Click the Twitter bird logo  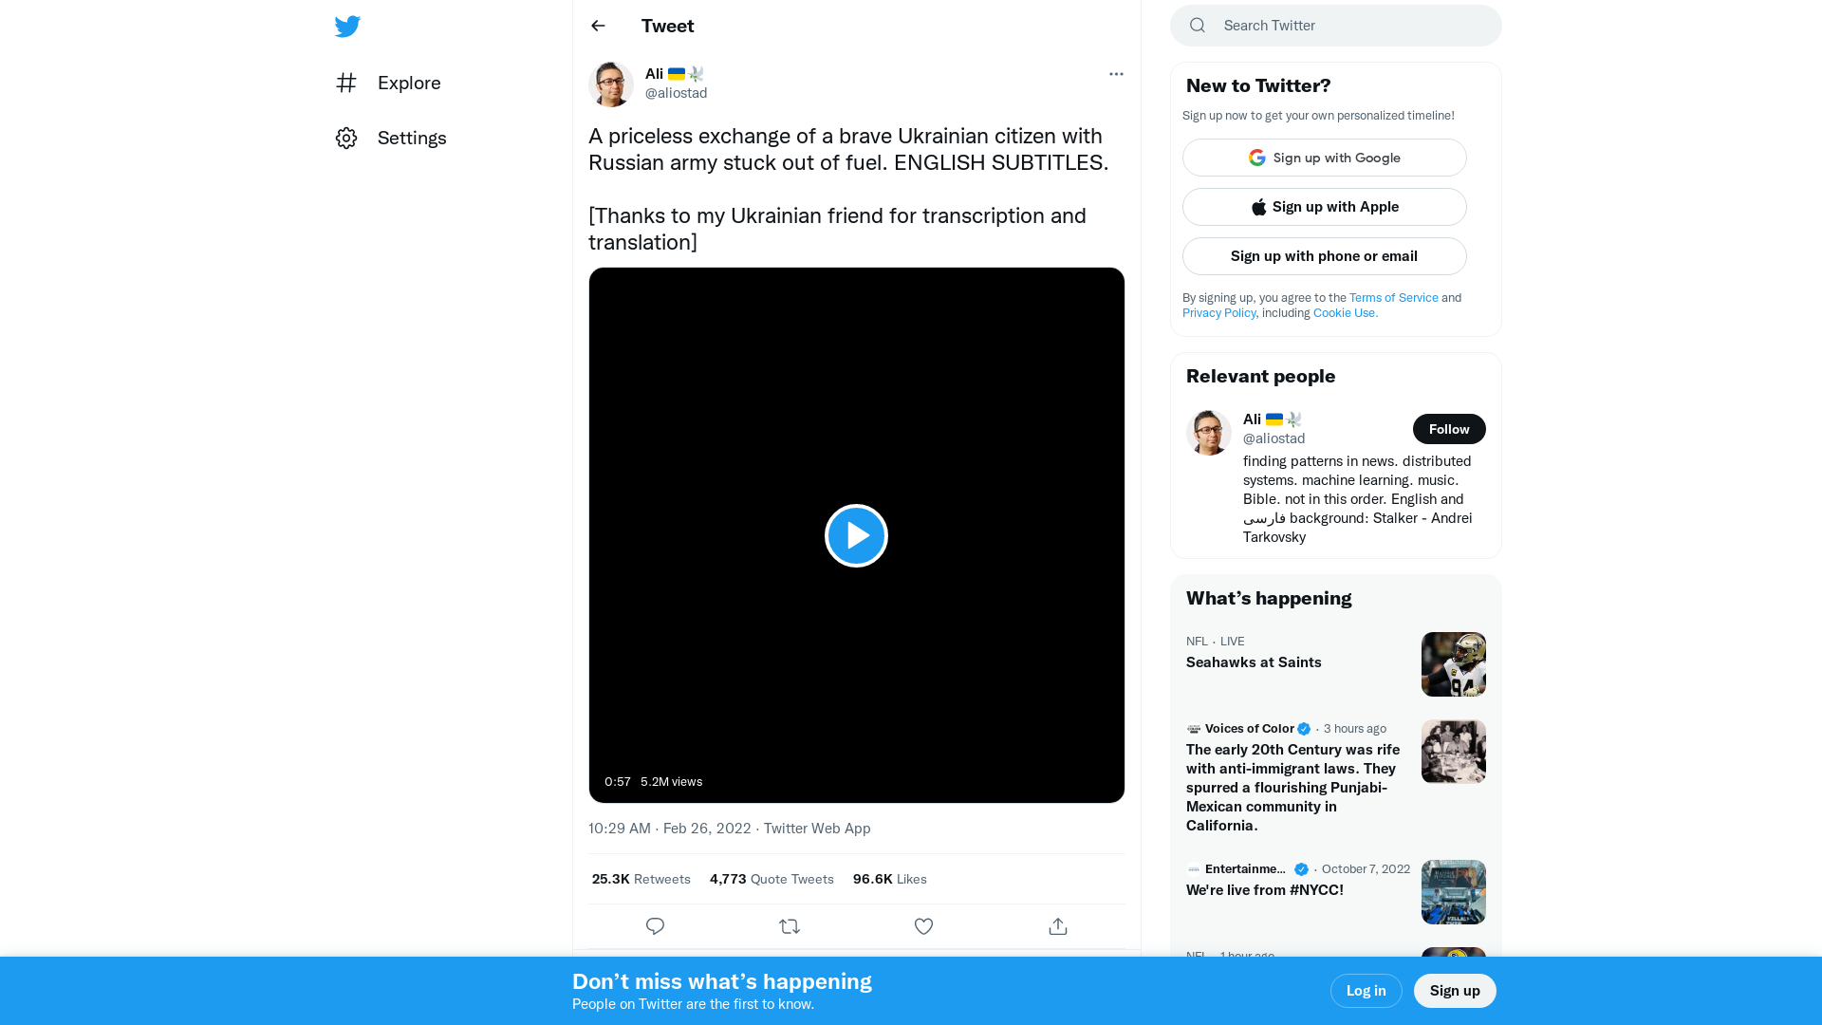(x=347, y=27)
